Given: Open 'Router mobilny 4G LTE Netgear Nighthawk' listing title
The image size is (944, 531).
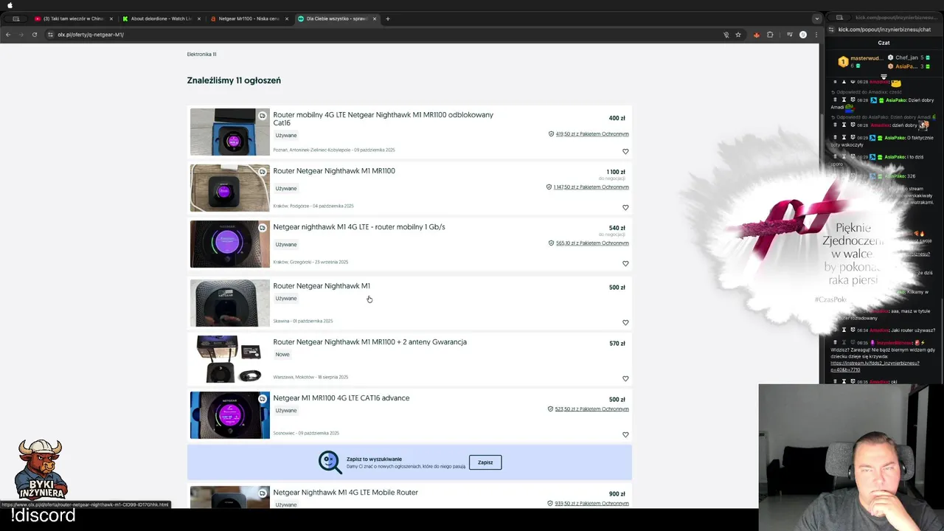Looking at the screenshot, I should [x=383, y=119].
